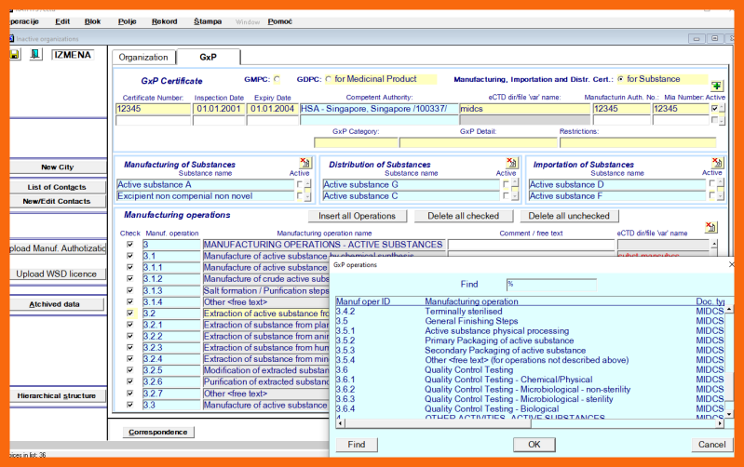Uncheck the checkbox for operation 3.1.4
Screen dimensions: 744x467
[x=129, y=302]
